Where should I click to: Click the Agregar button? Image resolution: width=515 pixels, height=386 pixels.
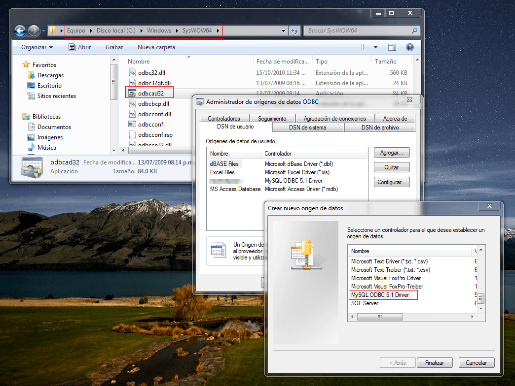tap(391, 153)
